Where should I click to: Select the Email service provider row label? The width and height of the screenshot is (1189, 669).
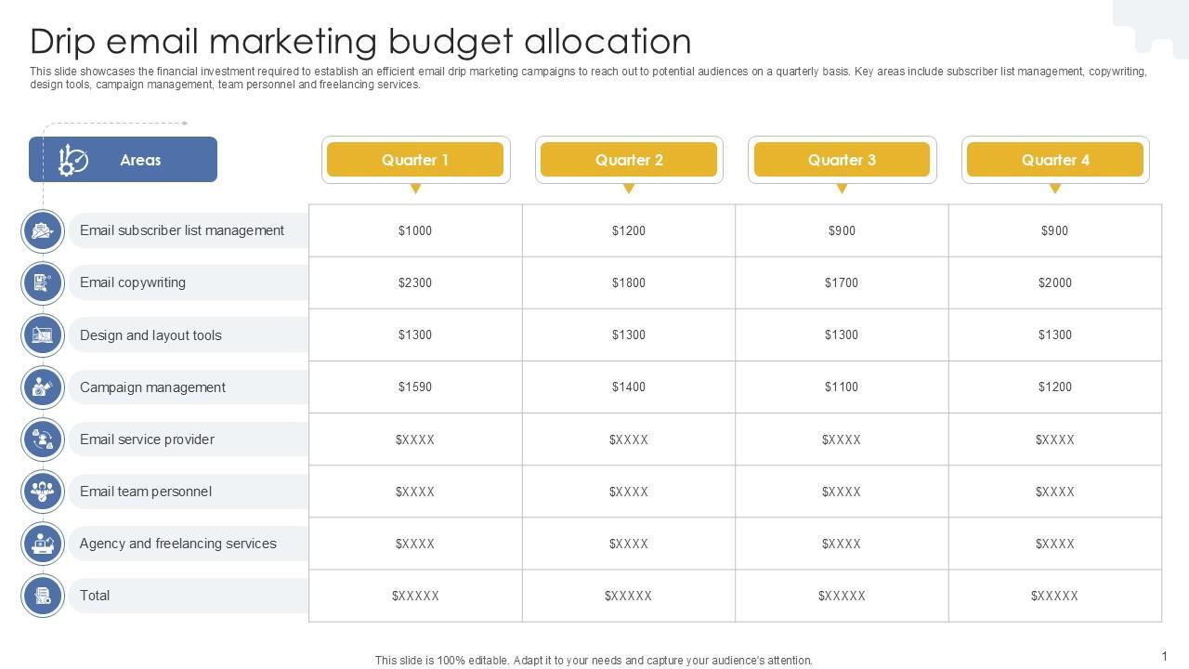[147, 439]
